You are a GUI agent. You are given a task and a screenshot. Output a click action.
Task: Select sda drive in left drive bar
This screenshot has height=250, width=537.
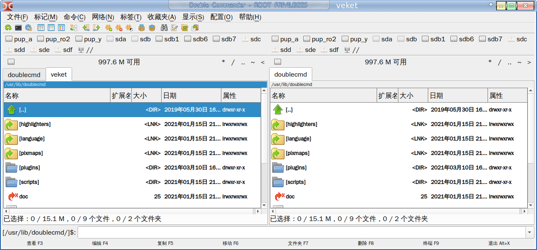click(x=116, y=39)
